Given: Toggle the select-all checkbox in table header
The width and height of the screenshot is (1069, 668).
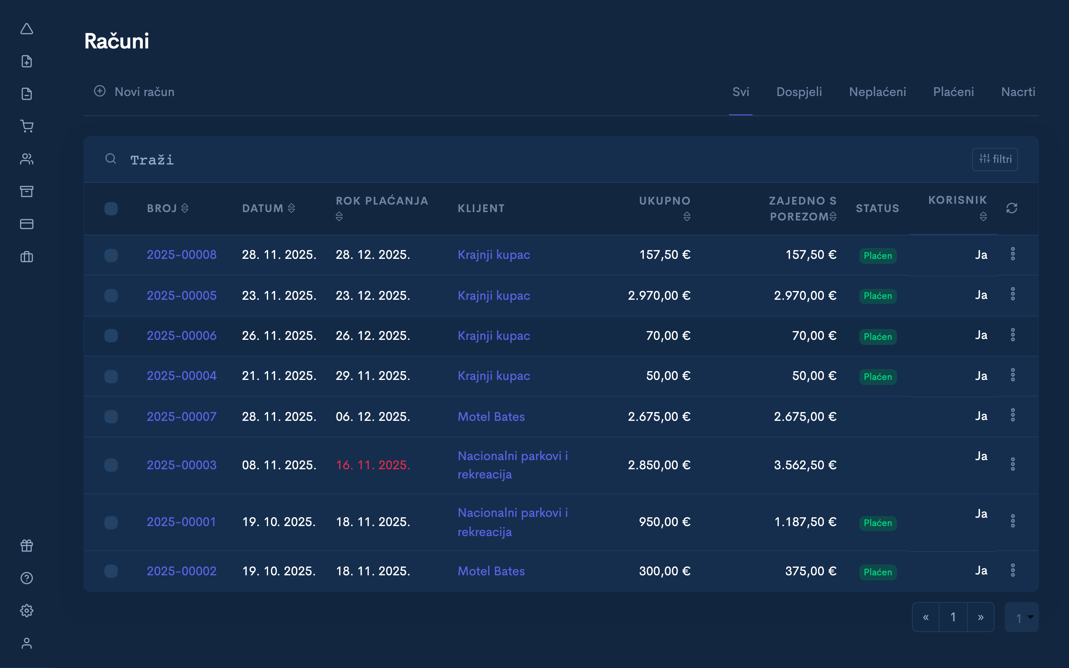Looking at the screenshot, I should (111, 208).
